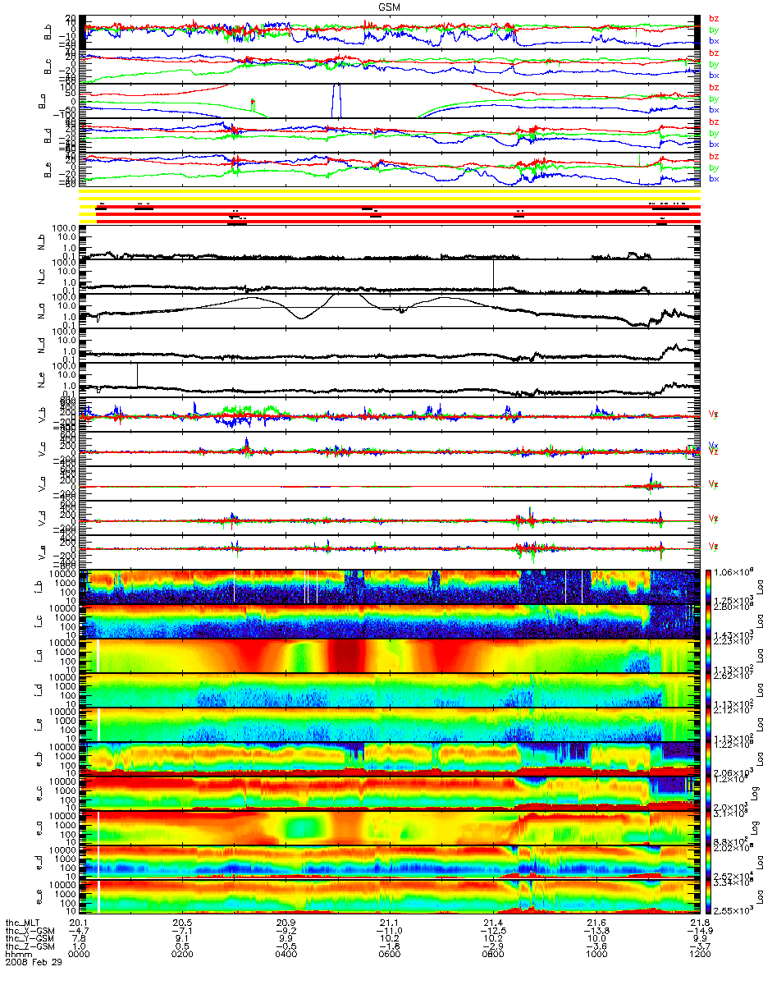Select the bz legend of B_a panel
The image size is (763, 985).
[x=714, y=87]
